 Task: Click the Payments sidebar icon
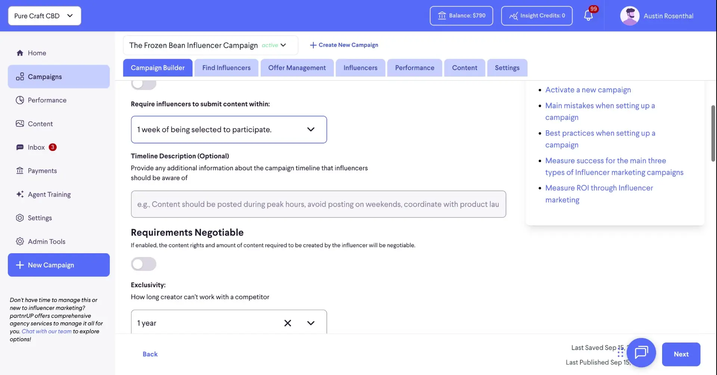pyautogui.click(x=20, y=171)
